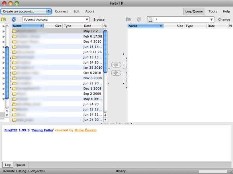This screenshot has width=233, height=174.
Task: Click the date text May 17 2...
Action: (x=92, y=31)
